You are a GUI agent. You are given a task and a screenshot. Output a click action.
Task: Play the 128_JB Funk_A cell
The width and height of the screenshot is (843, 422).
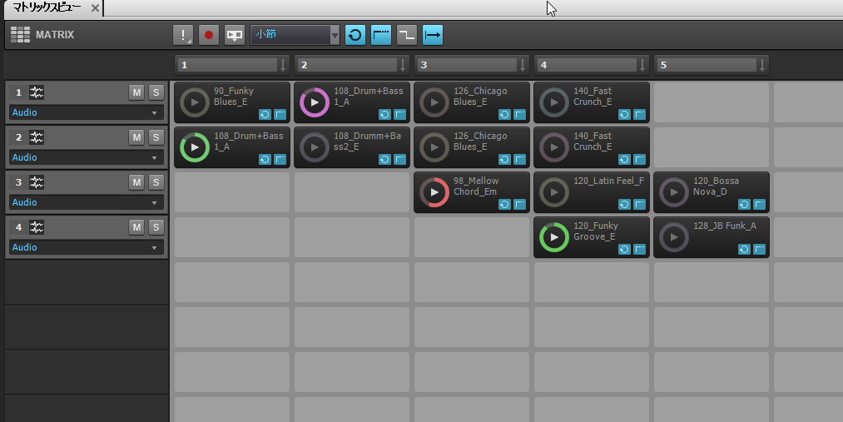pos(674,237)
